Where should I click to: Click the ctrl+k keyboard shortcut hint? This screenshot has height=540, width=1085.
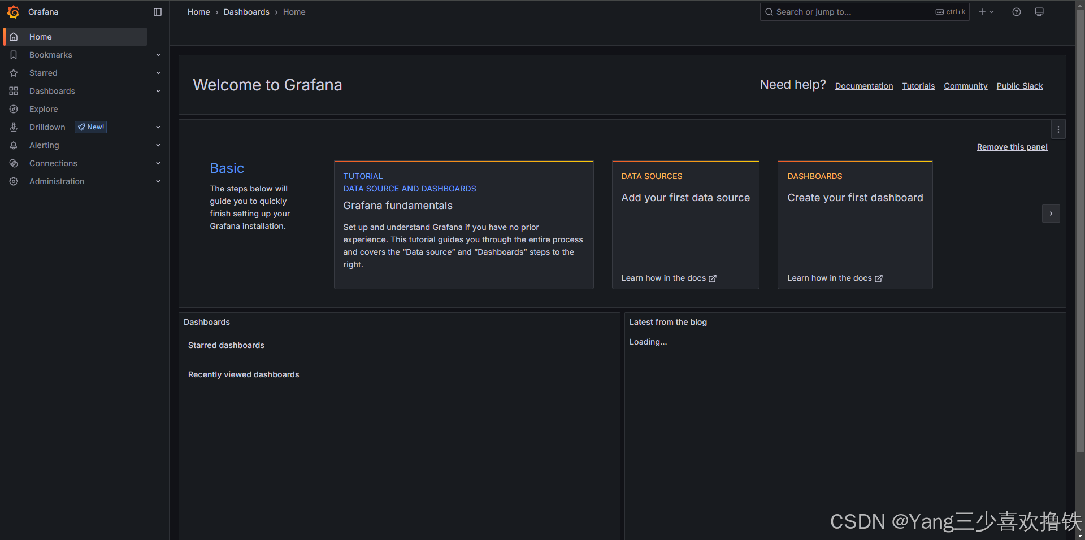(x=951, y=12)
